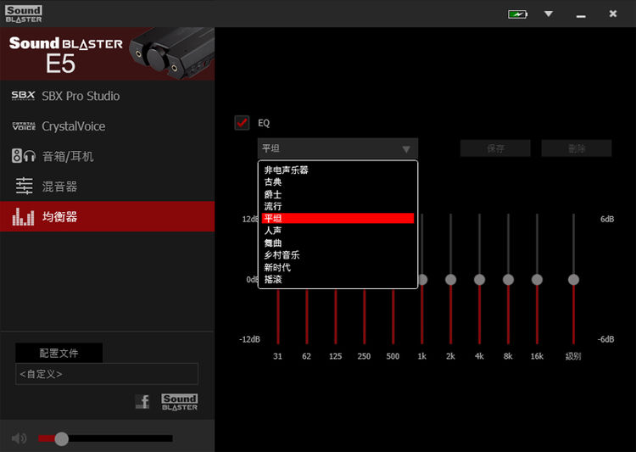Click the Sound Blaster logo at bottom

pos(179,402)
